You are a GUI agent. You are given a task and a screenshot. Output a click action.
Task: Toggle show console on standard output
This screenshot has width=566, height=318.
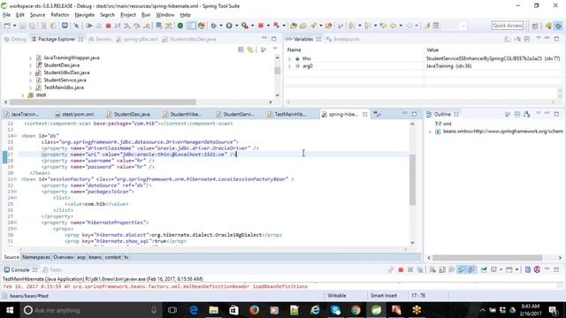tap(462, 269)
